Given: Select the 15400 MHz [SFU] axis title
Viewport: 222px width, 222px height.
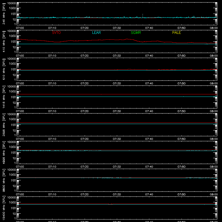Looking at the screenshot, I should click(x=4, y=208).
